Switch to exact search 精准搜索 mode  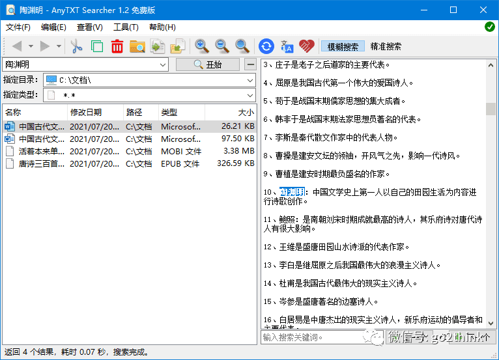coord(386,47)
